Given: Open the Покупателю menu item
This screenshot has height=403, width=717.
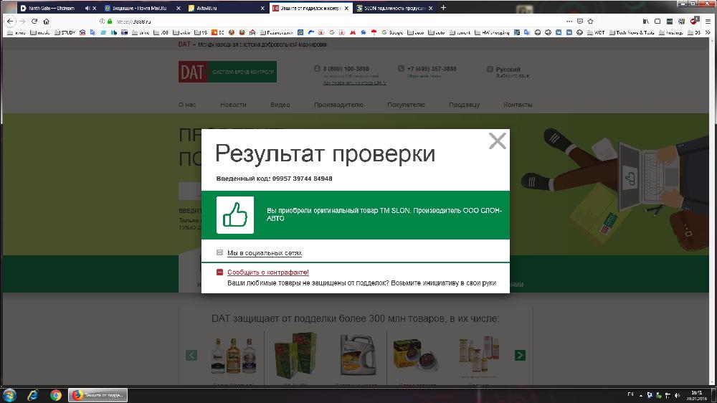Looking at the screenshot, I should 406,105.
